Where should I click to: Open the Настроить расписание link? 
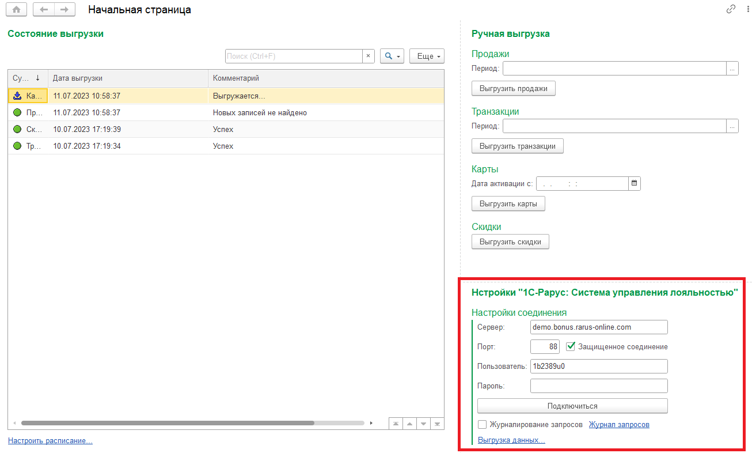50,441
